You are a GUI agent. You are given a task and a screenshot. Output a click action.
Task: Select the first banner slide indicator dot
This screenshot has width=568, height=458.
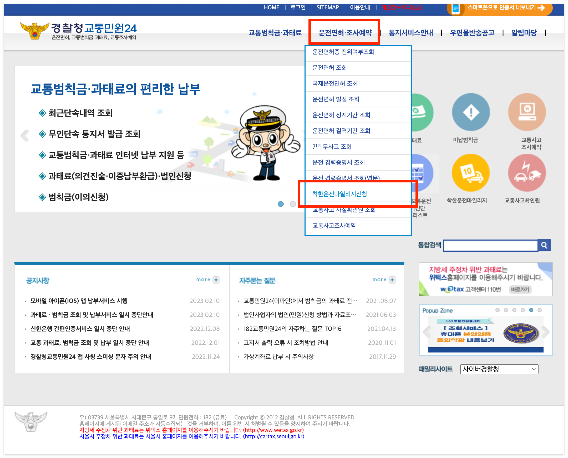(281, 204)
